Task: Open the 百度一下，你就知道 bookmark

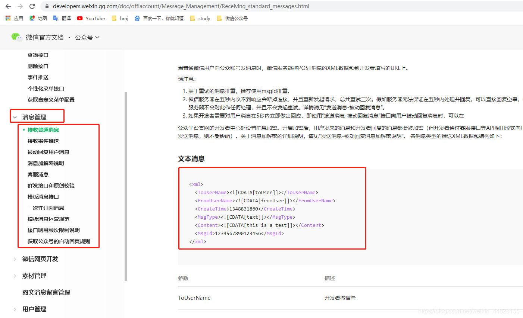Action: [159, 18]
